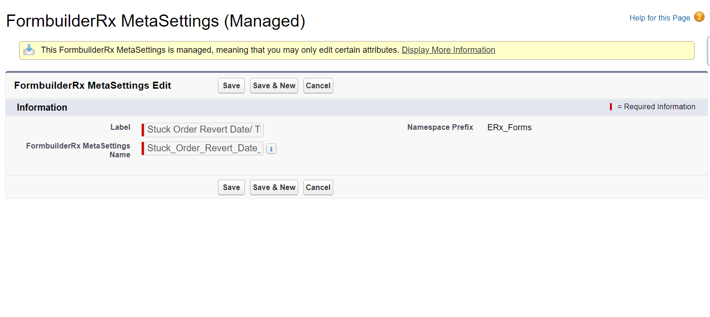Click the Information section header
Screen dimensions: 710x317
[42, 107]
